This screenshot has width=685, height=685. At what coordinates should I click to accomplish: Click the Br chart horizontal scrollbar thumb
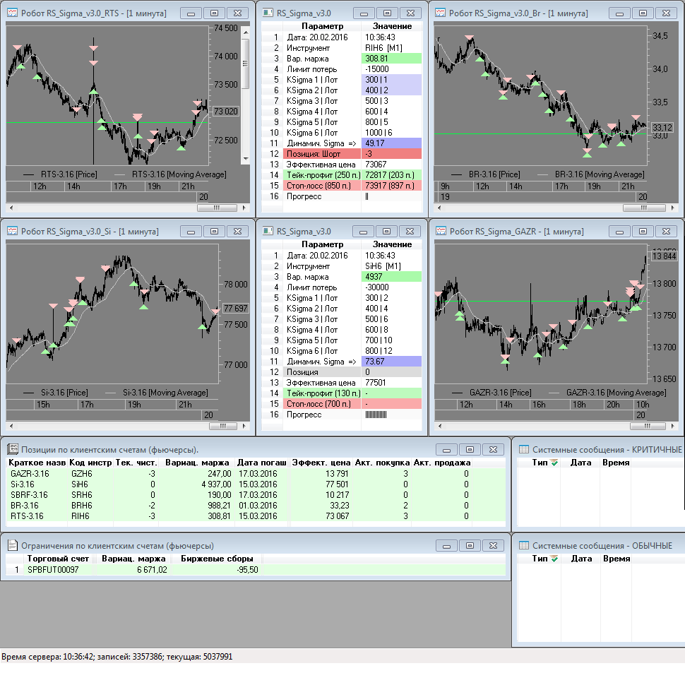click(x=643, y=208)
